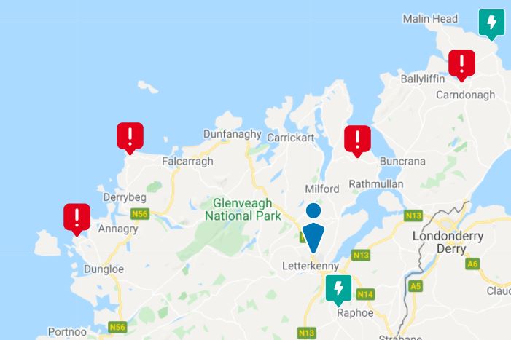Click the Portnoo label on the map
The height and width of the screenshot is (340, 511).
pos(68,331)
